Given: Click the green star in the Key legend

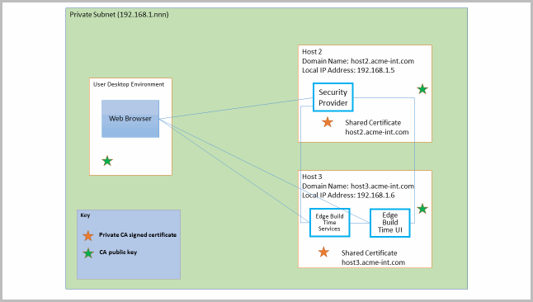Looking at the screenshot, I should [x=88, y=253].
